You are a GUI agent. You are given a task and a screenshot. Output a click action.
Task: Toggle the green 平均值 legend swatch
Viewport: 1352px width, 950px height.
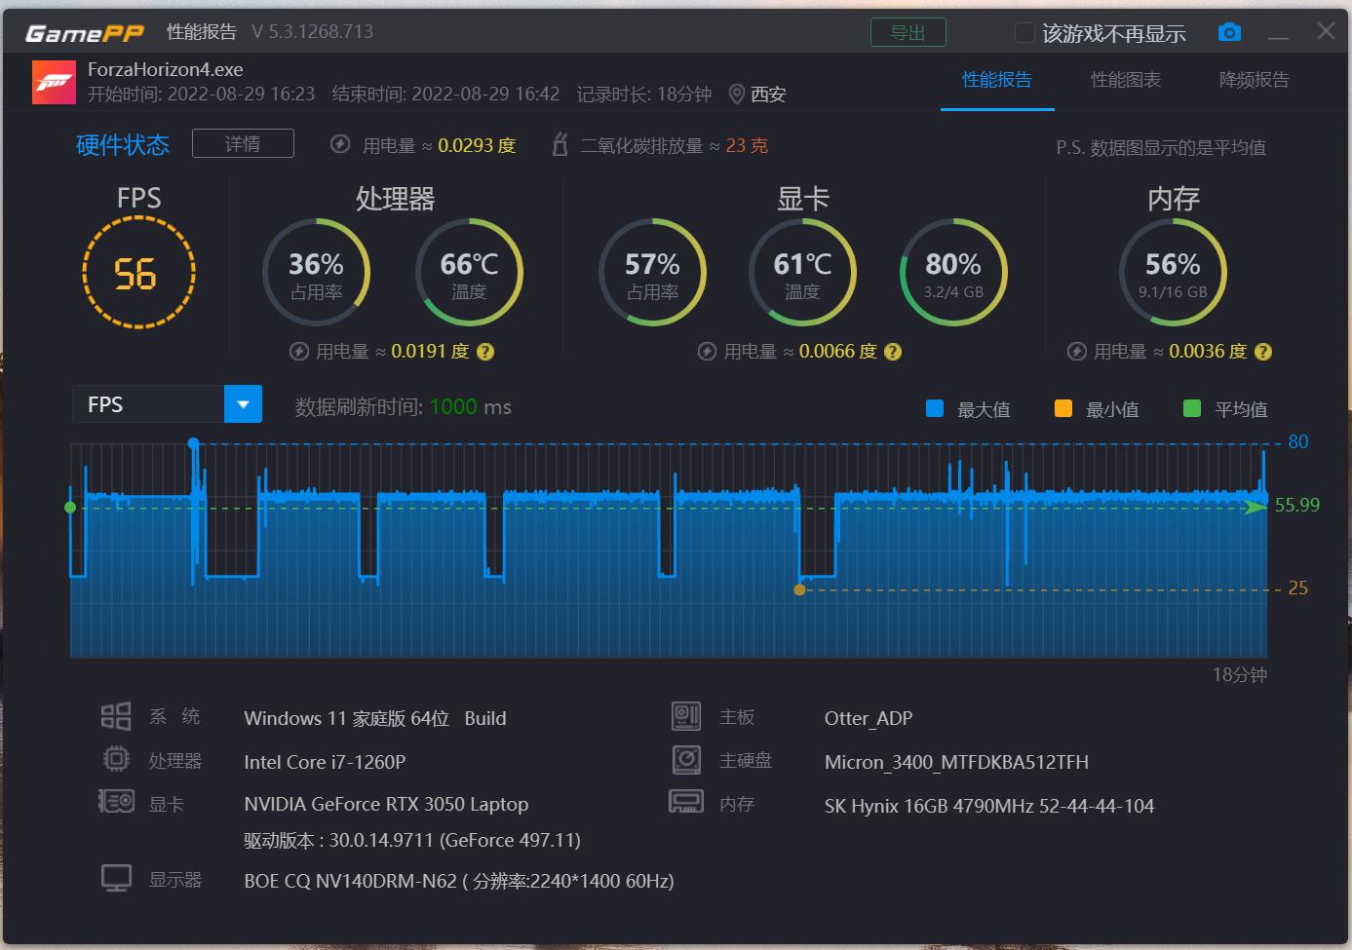coord(1191,408)
